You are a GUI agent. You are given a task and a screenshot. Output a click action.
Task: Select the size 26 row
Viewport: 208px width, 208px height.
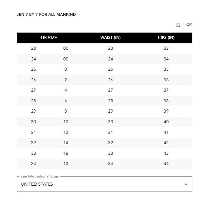(x=105, y=80)
